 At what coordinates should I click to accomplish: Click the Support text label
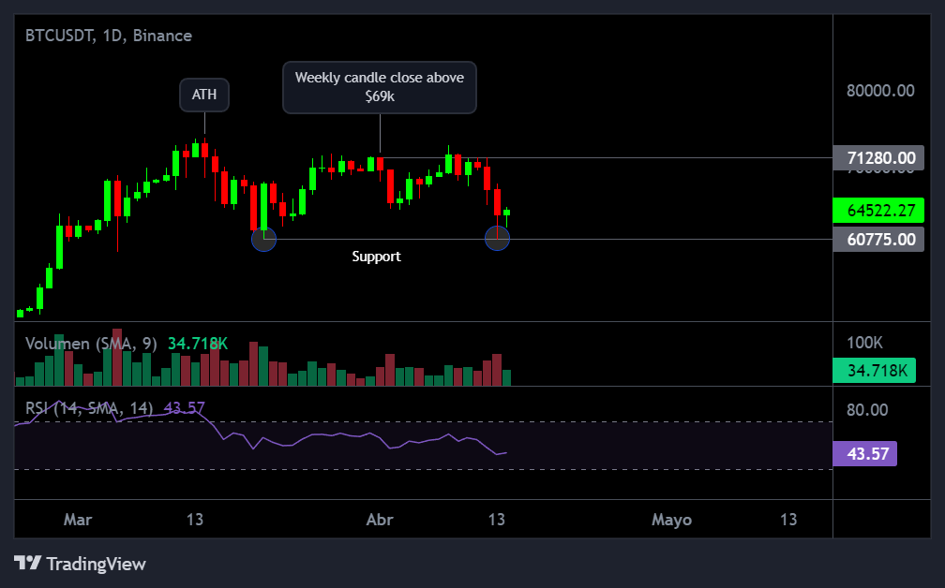(376, 257)
